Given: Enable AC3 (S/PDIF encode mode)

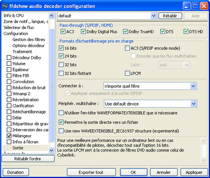Looking at the screenshot, I should [x=127, y=48].
